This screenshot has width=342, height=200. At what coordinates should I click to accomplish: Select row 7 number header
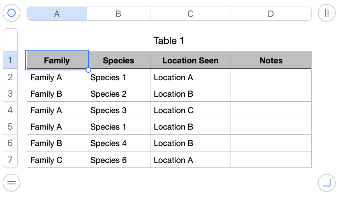point(10,160)
